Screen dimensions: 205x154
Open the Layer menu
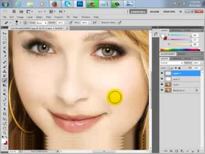point(30,17)
